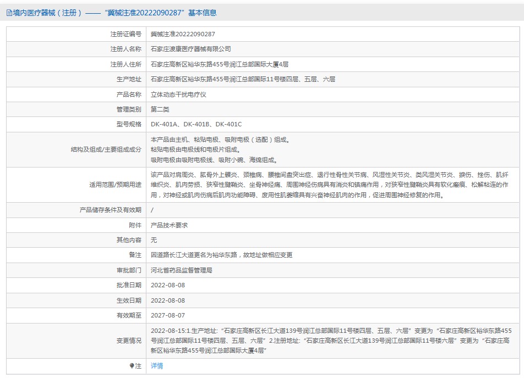Click the registrant address value under 注册人住所
Screen dimensions: 524x379
tap(219, 64)
